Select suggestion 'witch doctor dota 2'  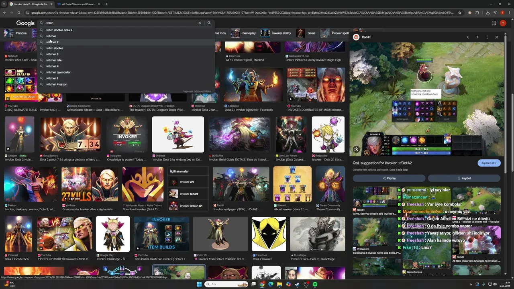pyautogui.click(x=126, y=30)
